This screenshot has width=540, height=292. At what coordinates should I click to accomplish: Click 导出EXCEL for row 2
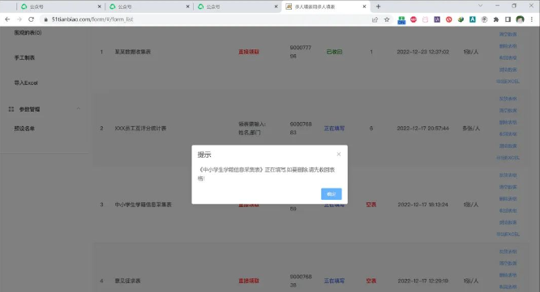(x=508, y=158)
